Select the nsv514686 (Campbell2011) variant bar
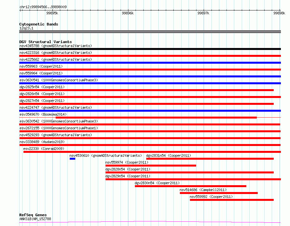The image size is (290, 226). (x=219, y=193)
